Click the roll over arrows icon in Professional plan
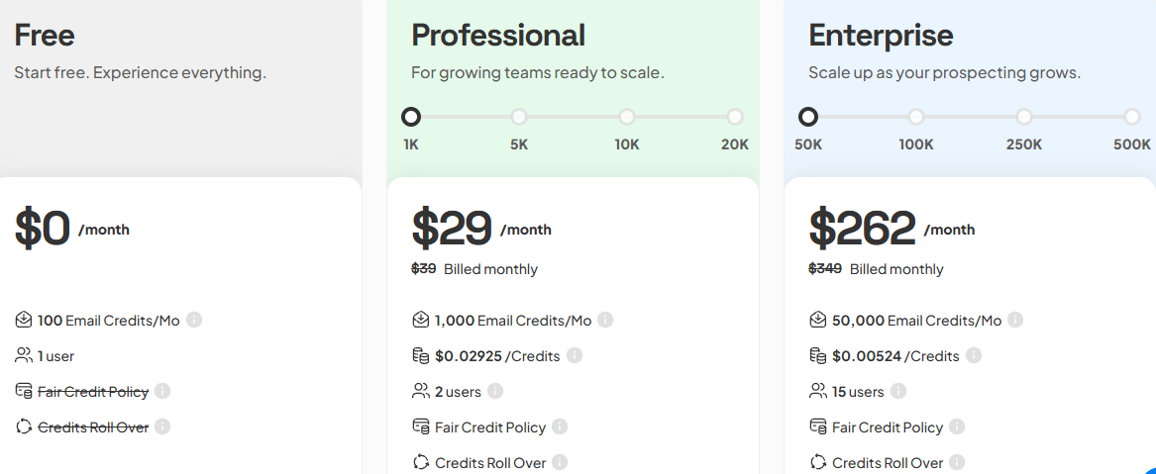 tap(420, 462)
